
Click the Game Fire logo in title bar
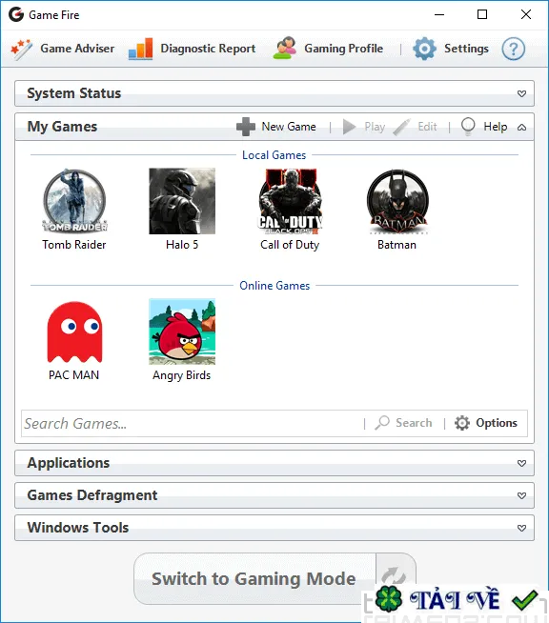pos(16,14)
